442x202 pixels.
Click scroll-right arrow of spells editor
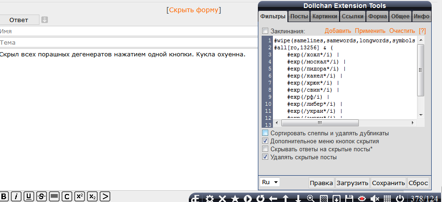pos(413,123)
